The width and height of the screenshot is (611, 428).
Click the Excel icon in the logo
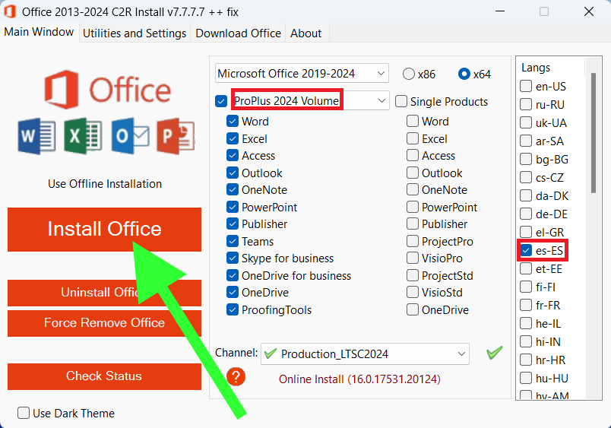coord(82,136)
